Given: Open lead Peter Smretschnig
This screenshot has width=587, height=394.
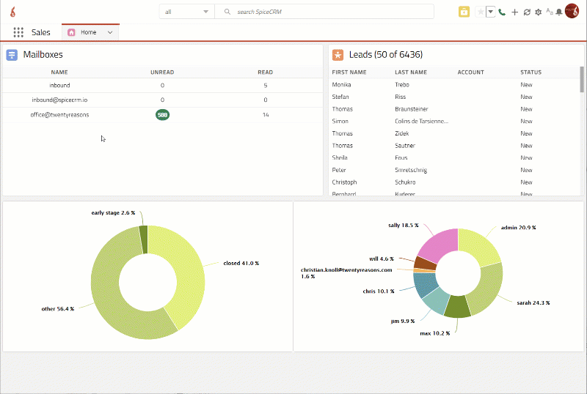Looking at the screenshot, I should coord(454,170).
